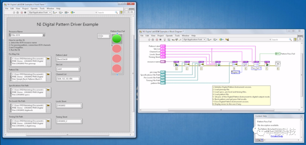Image resolution: width=306 pixels, height=145 pixels.
Task: Browse for Specifications File Path folder icon
Action: point(48,90)
